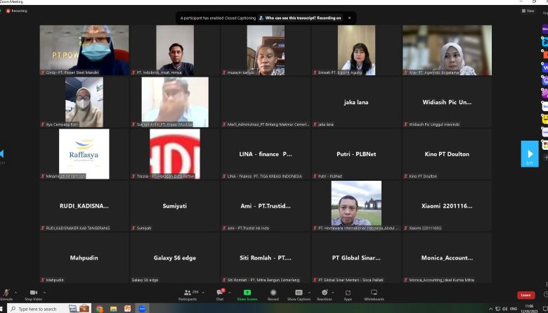Viewport: 548px width, 313px height.
Task: Go to next gallery page with right arrow
Action: (x=530, y=153)
